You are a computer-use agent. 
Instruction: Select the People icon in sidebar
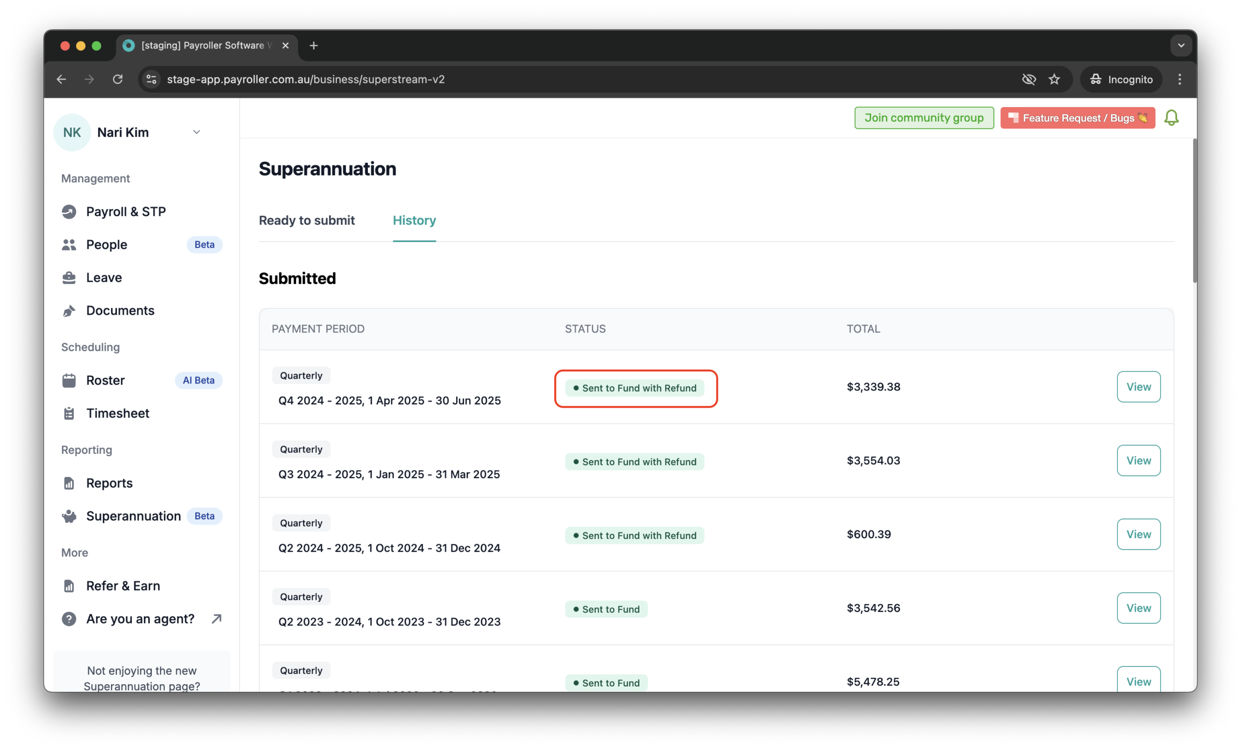[x=69, y=244]
